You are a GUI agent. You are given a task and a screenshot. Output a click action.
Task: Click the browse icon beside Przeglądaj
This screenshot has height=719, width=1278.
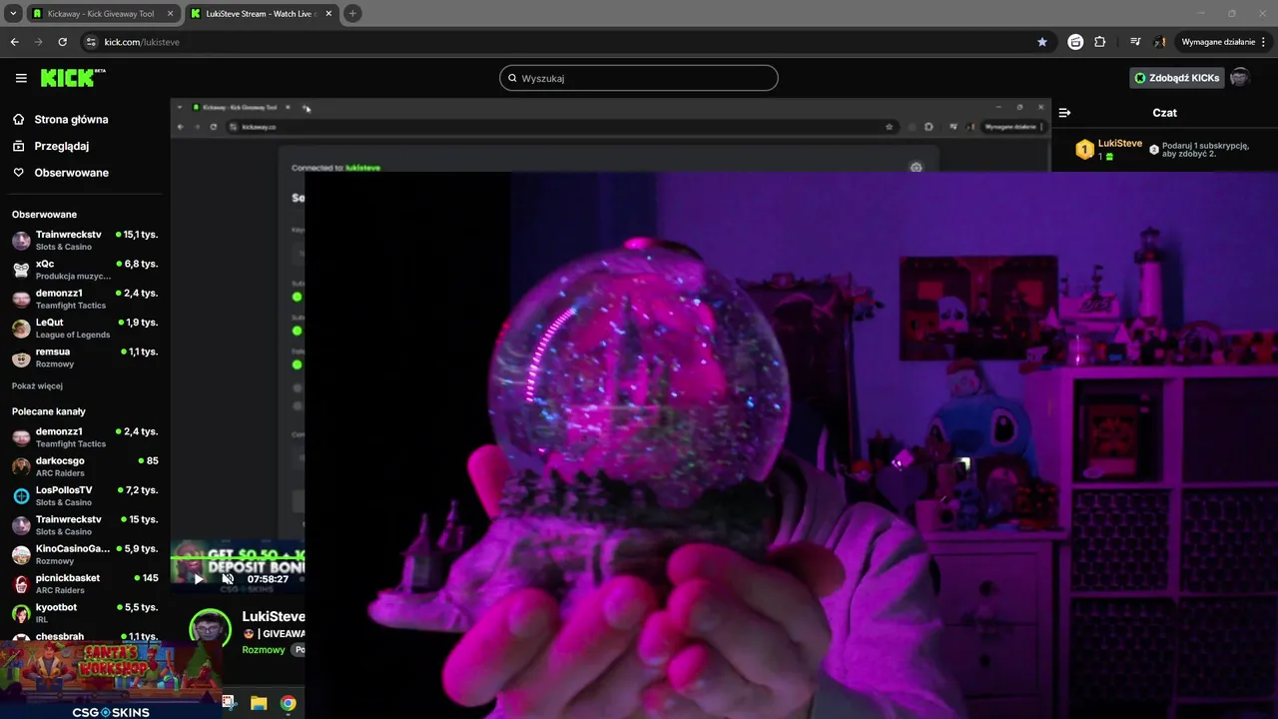click(x=19, y=146)
